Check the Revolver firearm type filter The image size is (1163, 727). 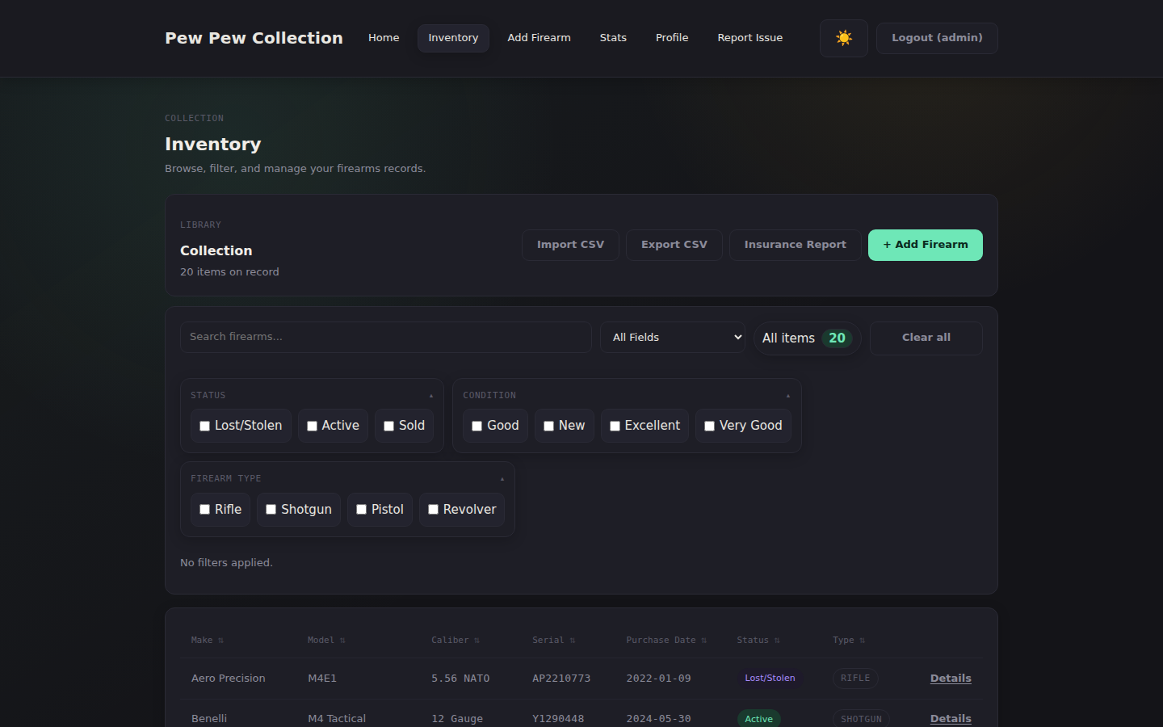(x=433, y=510)
